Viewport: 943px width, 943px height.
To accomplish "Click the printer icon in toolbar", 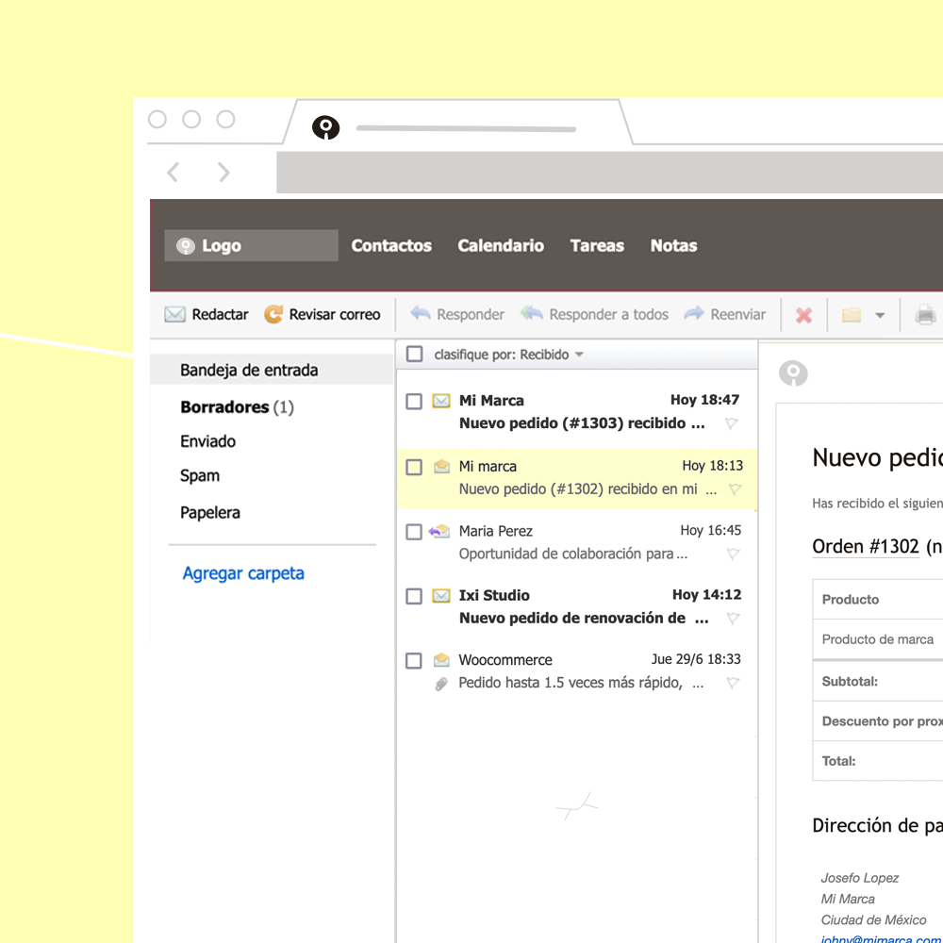I will pos(926,315).
